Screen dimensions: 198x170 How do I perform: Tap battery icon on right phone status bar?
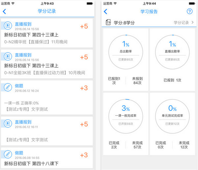pyautogui.click(x=192, y=4)
